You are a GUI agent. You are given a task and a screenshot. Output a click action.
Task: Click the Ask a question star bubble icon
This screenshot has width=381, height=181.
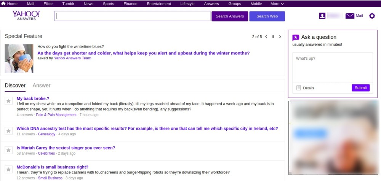[296, 38]
